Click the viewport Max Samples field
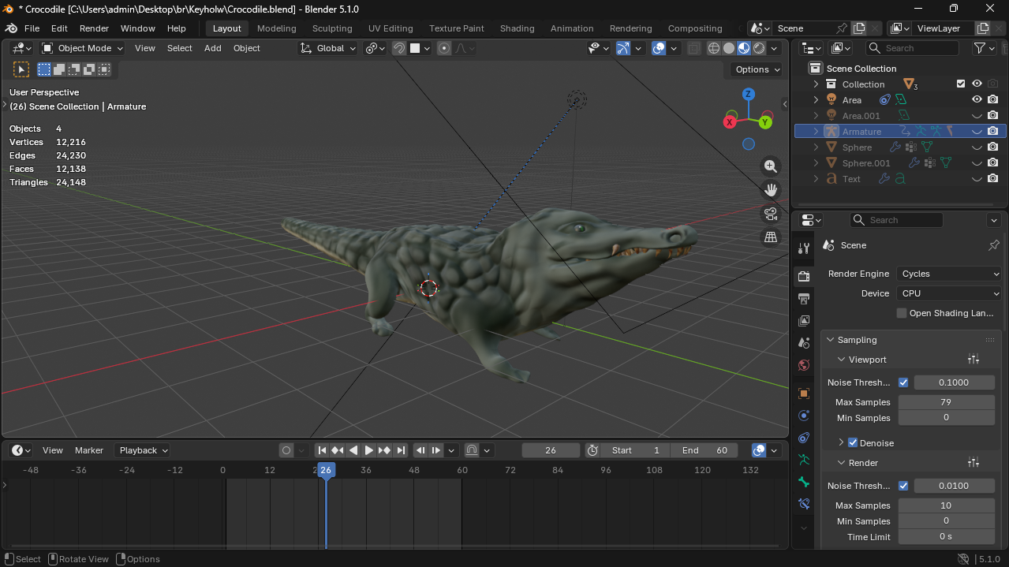 click(x=946, y=402)
